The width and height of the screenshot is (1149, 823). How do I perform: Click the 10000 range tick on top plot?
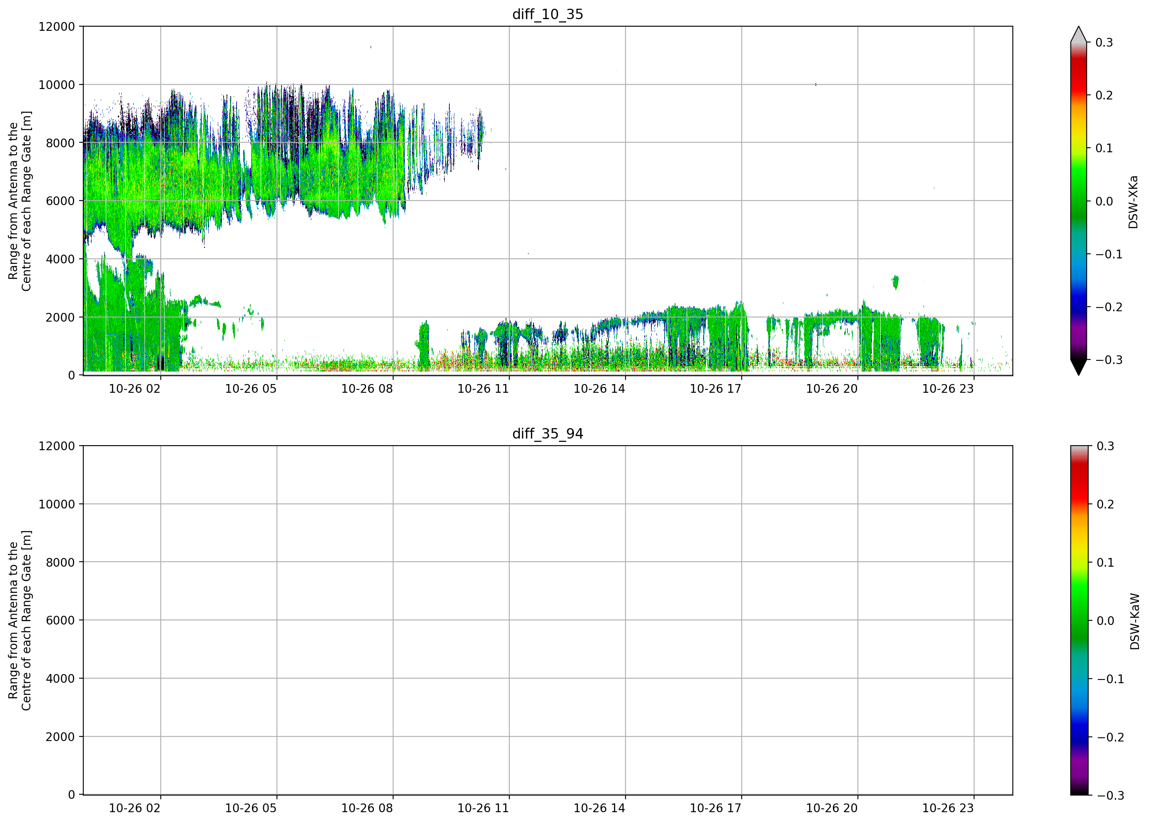(x=57, y=85)
